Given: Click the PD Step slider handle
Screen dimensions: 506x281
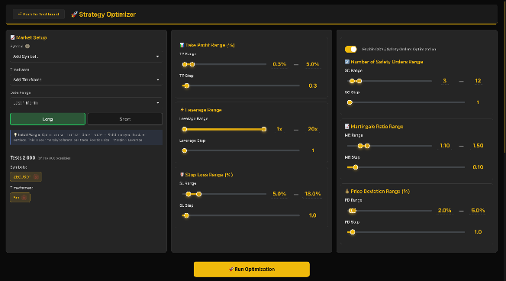Looking at the screenshot, I should point(353,232).
